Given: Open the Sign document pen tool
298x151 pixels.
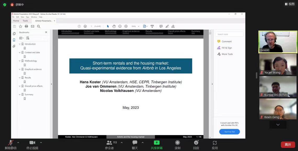Looking at the screenshot, I should coord(173,26).
